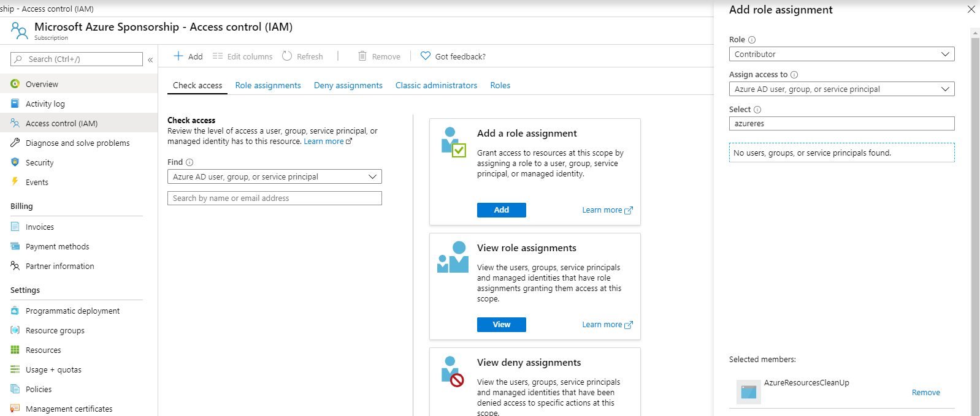980x416 pixels.
Task: Collapse the left sidebar menu chevron
Action: 150,59
